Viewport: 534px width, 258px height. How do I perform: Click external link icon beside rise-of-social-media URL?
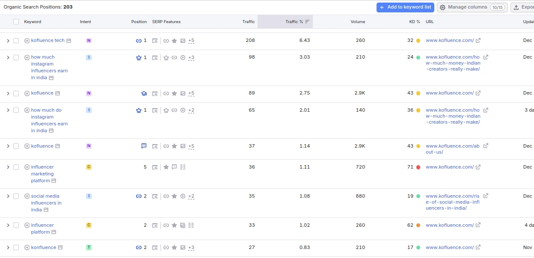pyautogui.click(x=486, y=196)
